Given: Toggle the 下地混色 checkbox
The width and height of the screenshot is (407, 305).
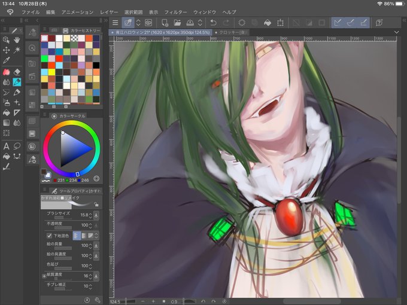Looking at the screenshot, I should (x=49, y=236).
